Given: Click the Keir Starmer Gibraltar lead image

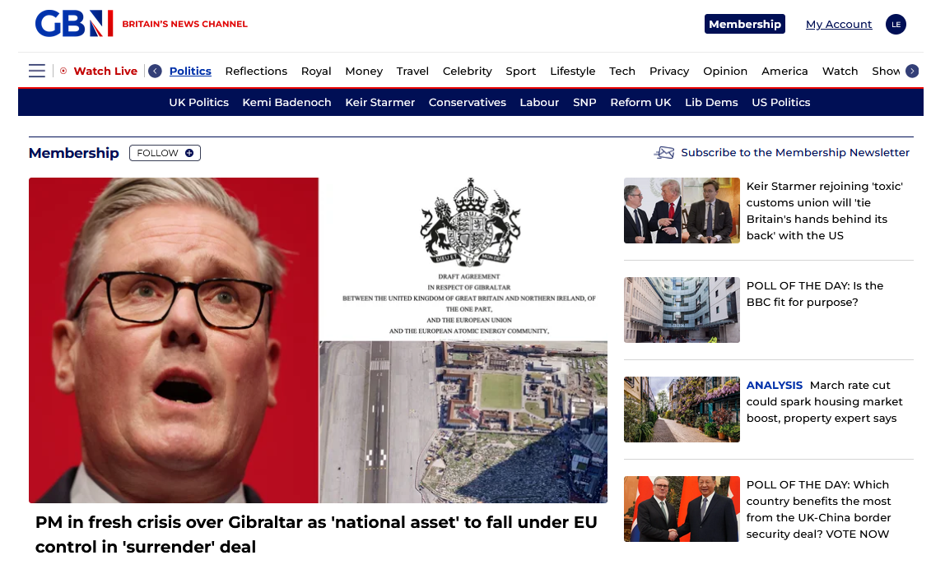Looking at the screenshot, I should [x=318, y=340].
